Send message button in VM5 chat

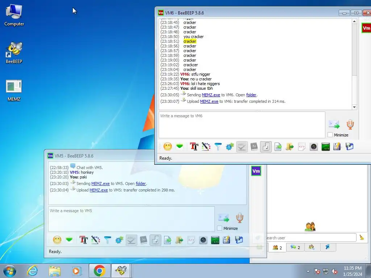[x=223, y=218]
